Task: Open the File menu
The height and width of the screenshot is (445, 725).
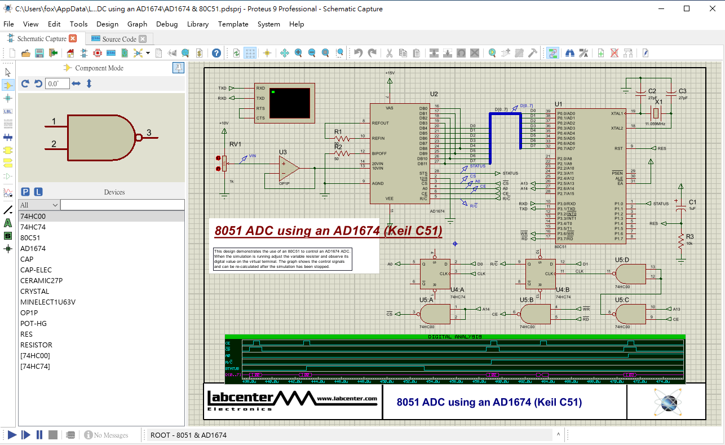Action: [8, 24]
